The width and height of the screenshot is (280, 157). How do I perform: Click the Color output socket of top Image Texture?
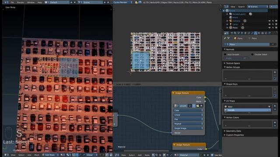(205, 97)
